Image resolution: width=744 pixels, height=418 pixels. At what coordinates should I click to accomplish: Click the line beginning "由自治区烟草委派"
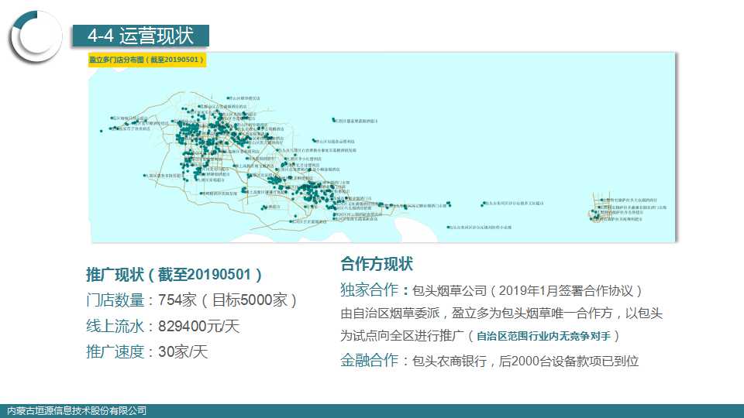(501, 314)
